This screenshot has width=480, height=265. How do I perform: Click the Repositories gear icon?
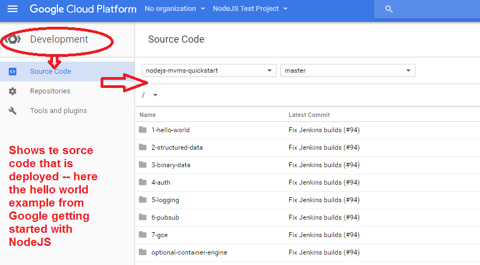[13, 91]
